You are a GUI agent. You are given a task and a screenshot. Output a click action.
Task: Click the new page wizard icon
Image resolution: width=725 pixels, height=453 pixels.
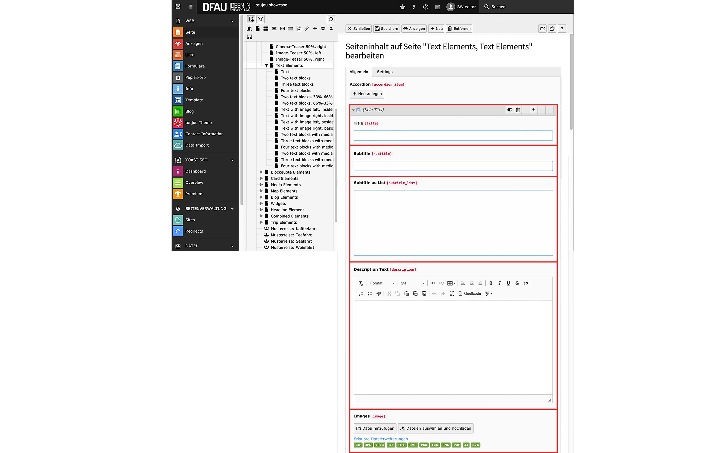(x=251, y=19)
